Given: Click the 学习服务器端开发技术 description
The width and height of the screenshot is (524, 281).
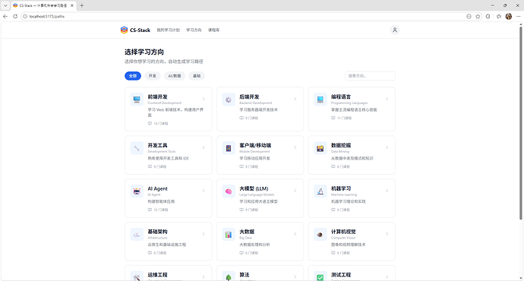Looking at the screenshot, I should click(258, 109).
